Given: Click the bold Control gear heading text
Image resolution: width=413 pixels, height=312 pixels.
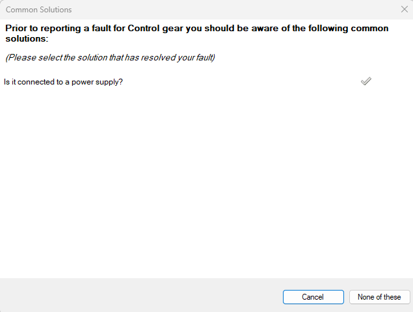Looking at the screenshot, I should 196,34.
